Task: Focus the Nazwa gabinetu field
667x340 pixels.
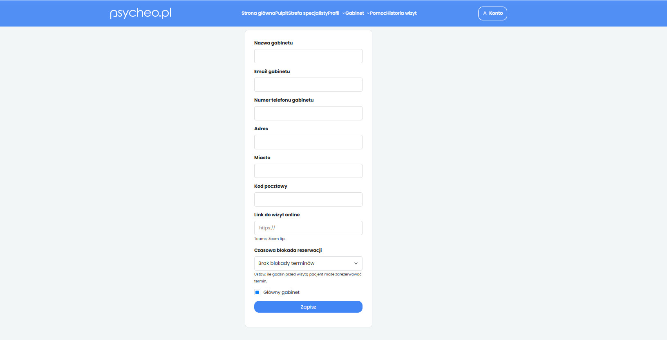Action: (308, 56)
